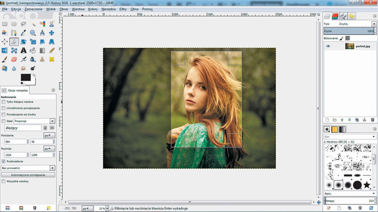Select the Flip tool

5,51
